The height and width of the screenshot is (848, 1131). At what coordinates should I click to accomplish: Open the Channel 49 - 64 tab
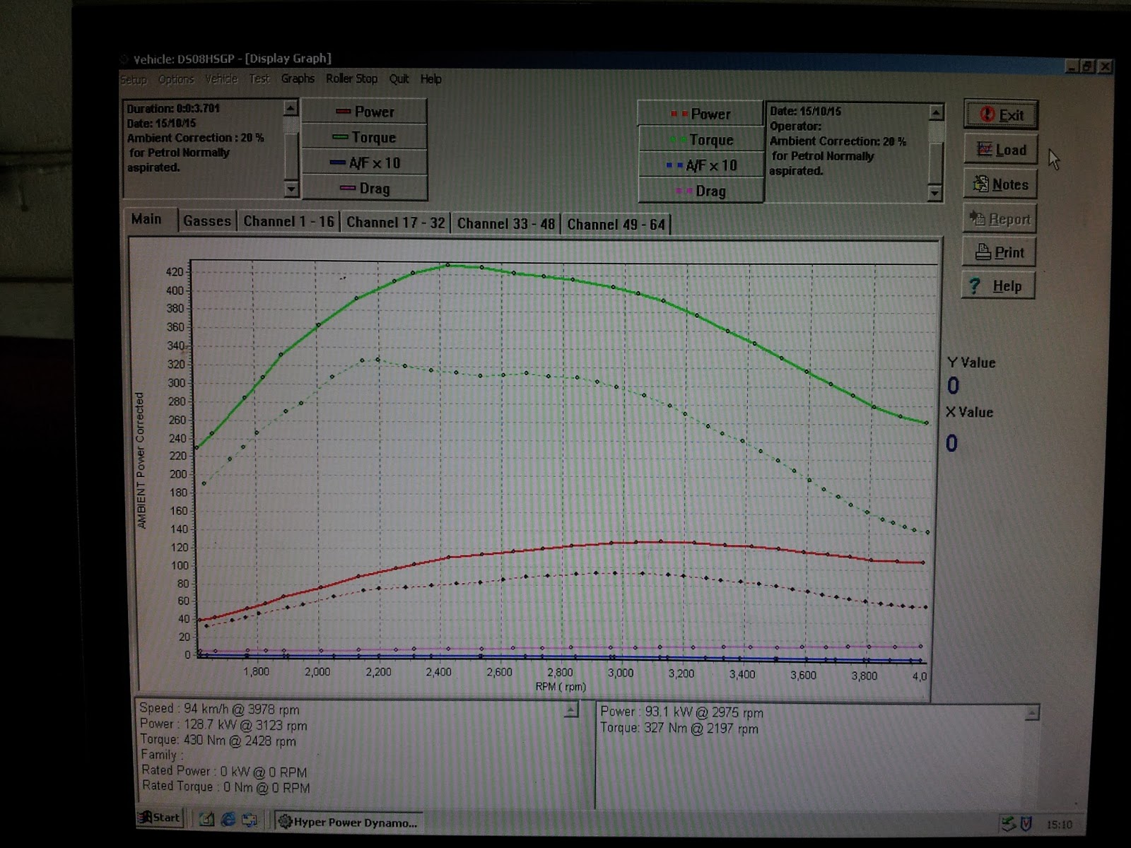(616, 225)
